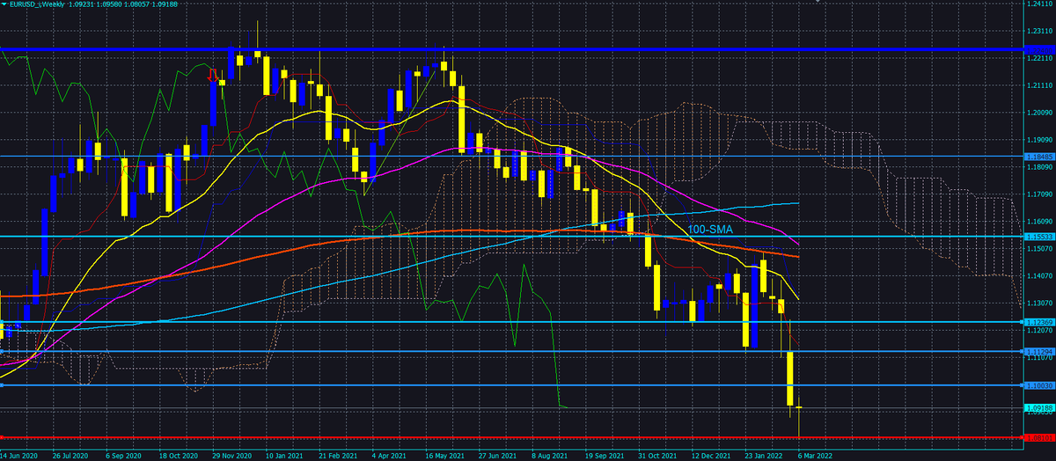Viewport: 1056px width, 461px height.
Task: Click the 1.12369 price level label
Action: (1039, 322)
